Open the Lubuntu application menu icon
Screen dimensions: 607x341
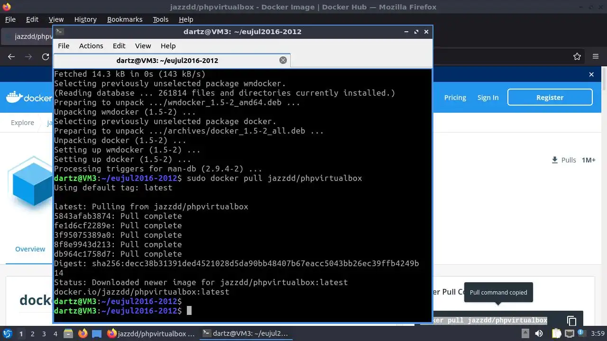pos(7,334)
